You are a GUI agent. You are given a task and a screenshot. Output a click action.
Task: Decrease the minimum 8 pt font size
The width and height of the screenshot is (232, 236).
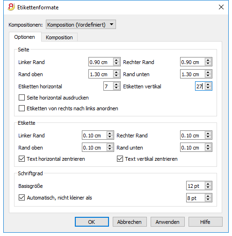208,200
